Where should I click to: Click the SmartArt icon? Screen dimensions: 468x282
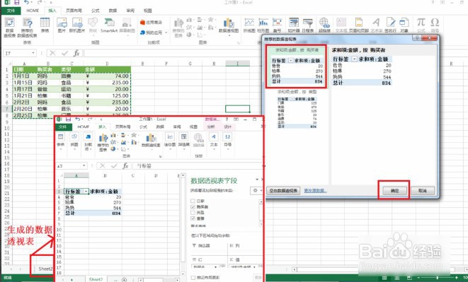[109, 25]
